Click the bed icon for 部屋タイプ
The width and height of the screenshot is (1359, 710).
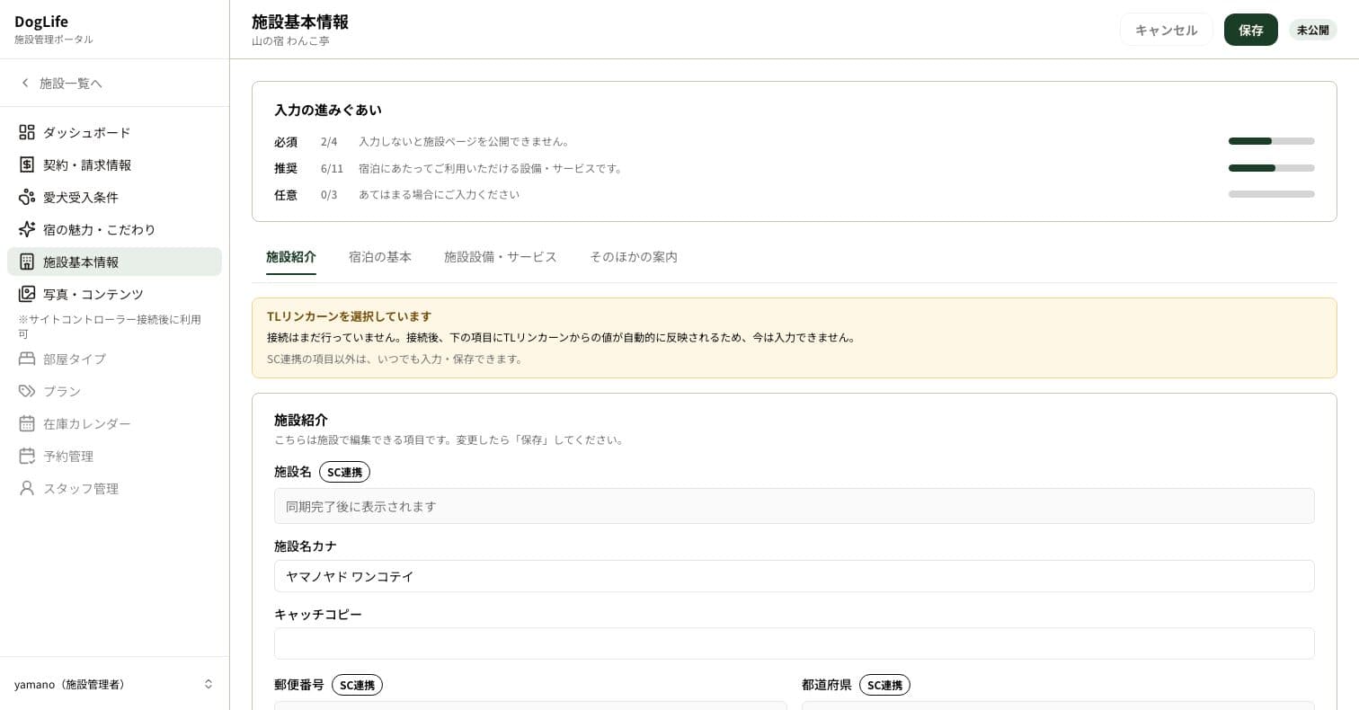pyautogui.click(x=27, y=359)
